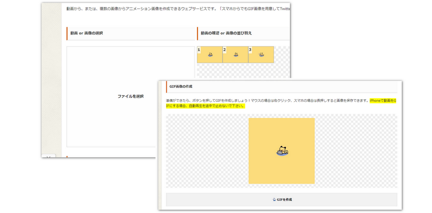
Task: Click the collapse icon at the bottom-left corner
Action: [48, 156]
